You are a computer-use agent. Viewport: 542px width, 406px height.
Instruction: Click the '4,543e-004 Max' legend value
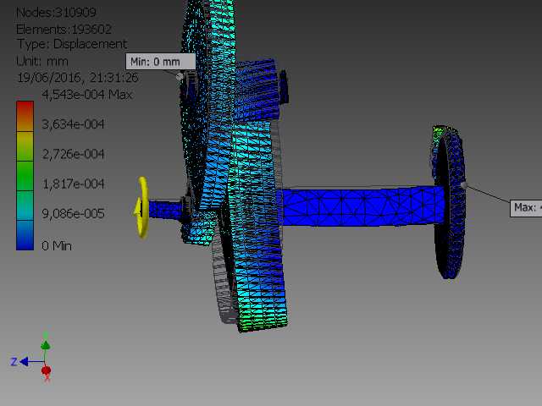[86, 95]
